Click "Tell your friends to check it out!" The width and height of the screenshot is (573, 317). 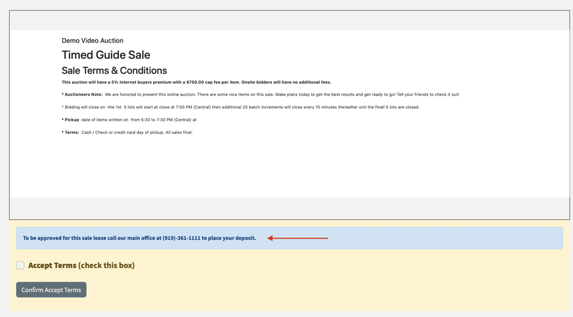(x=428, y=94)
